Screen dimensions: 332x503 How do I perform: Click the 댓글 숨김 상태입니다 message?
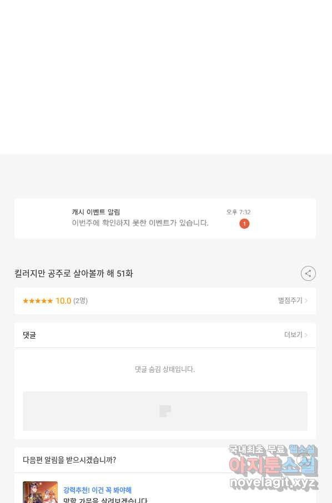(165, 370)
